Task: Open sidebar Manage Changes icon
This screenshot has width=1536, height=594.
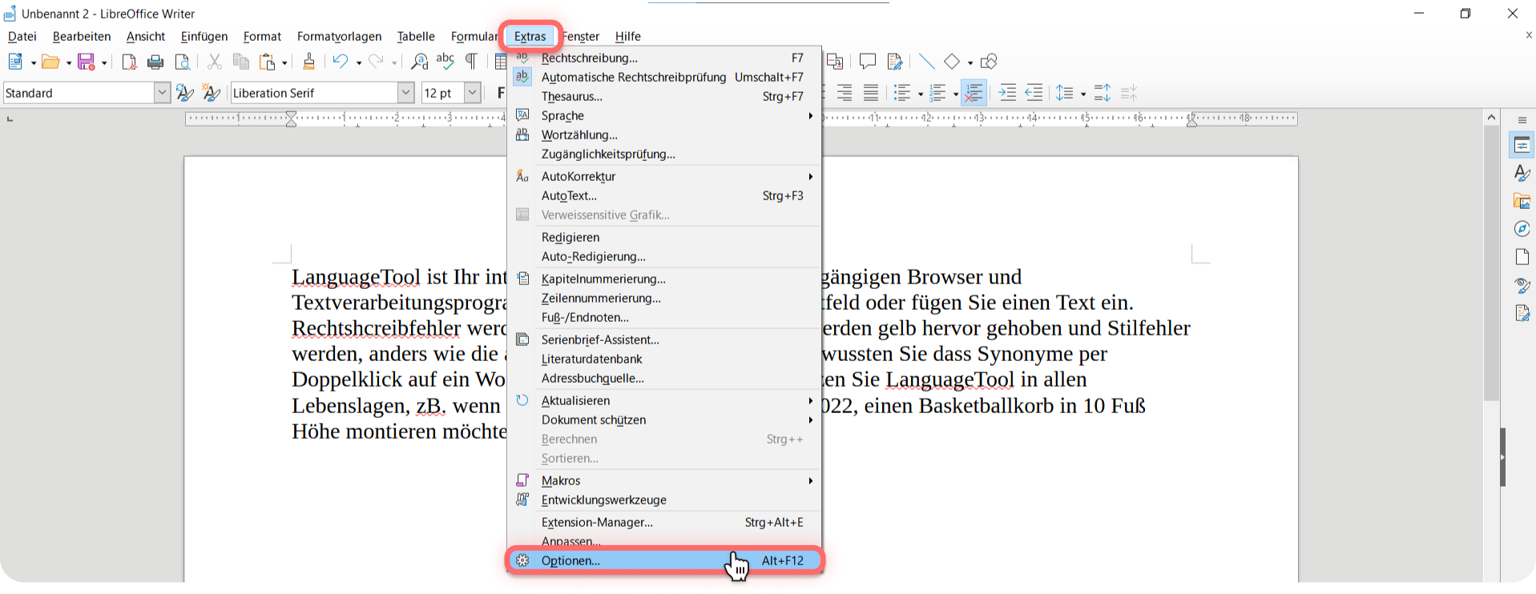Action: click(1522, 313)
